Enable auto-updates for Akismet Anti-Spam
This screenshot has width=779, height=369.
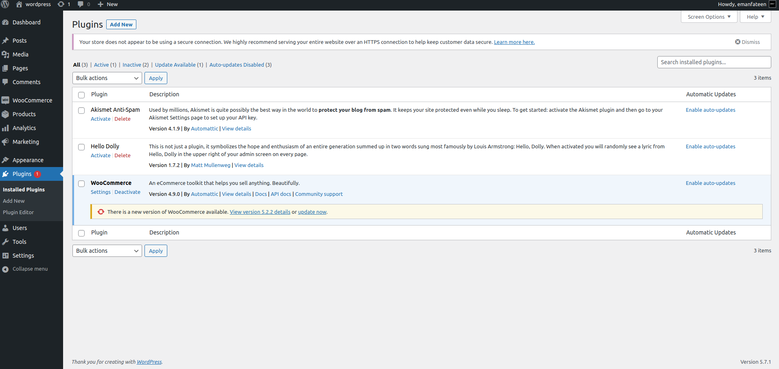point(711,110)
